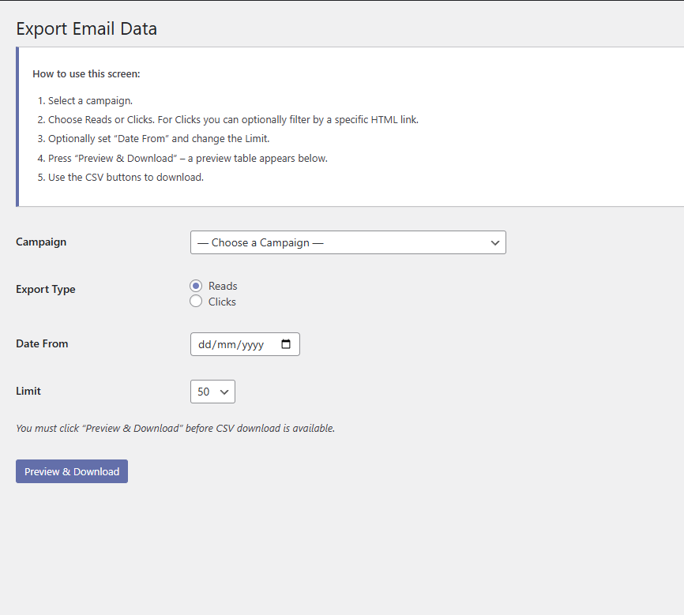Select the Reads export type
Image resolution: width=684 pixels, height=615 pixels.
(x=196, y=286)
